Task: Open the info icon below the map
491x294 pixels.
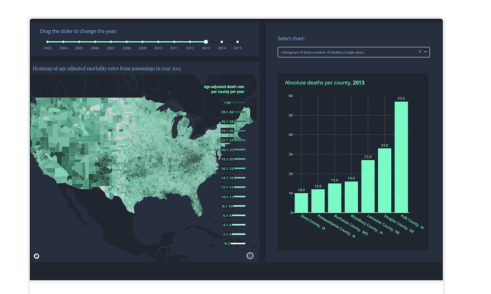Action: [x=250, y=256]
